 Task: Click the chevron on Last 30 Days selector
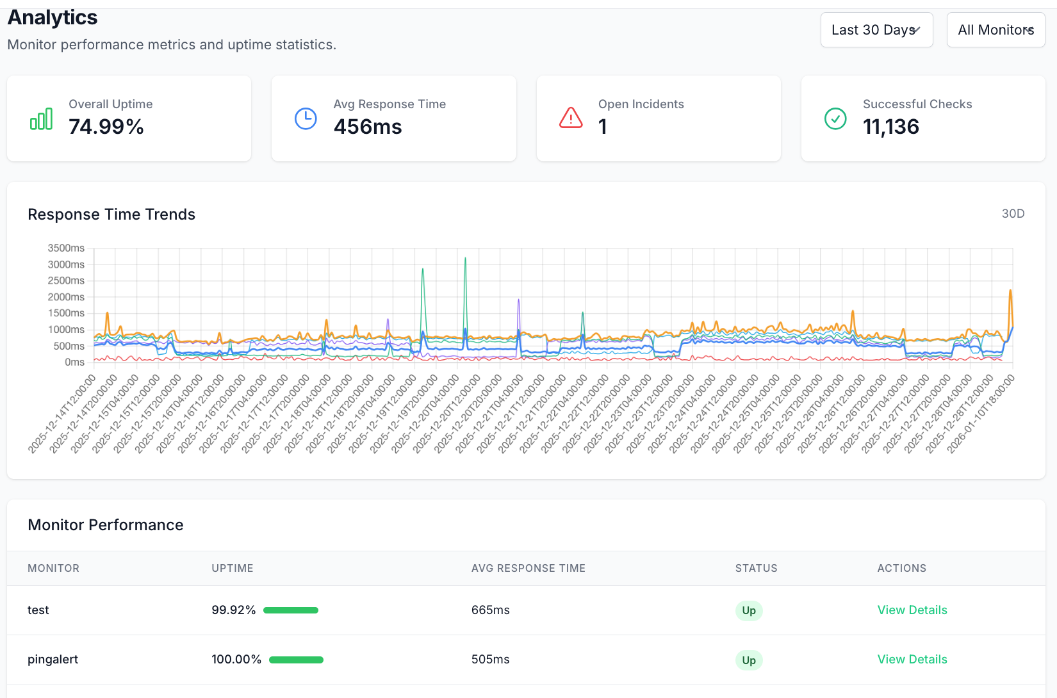pos(916,29)
